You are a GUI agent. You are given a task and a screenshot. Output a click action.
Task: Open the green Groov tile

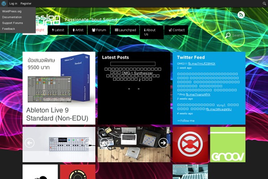pos(228,145)
